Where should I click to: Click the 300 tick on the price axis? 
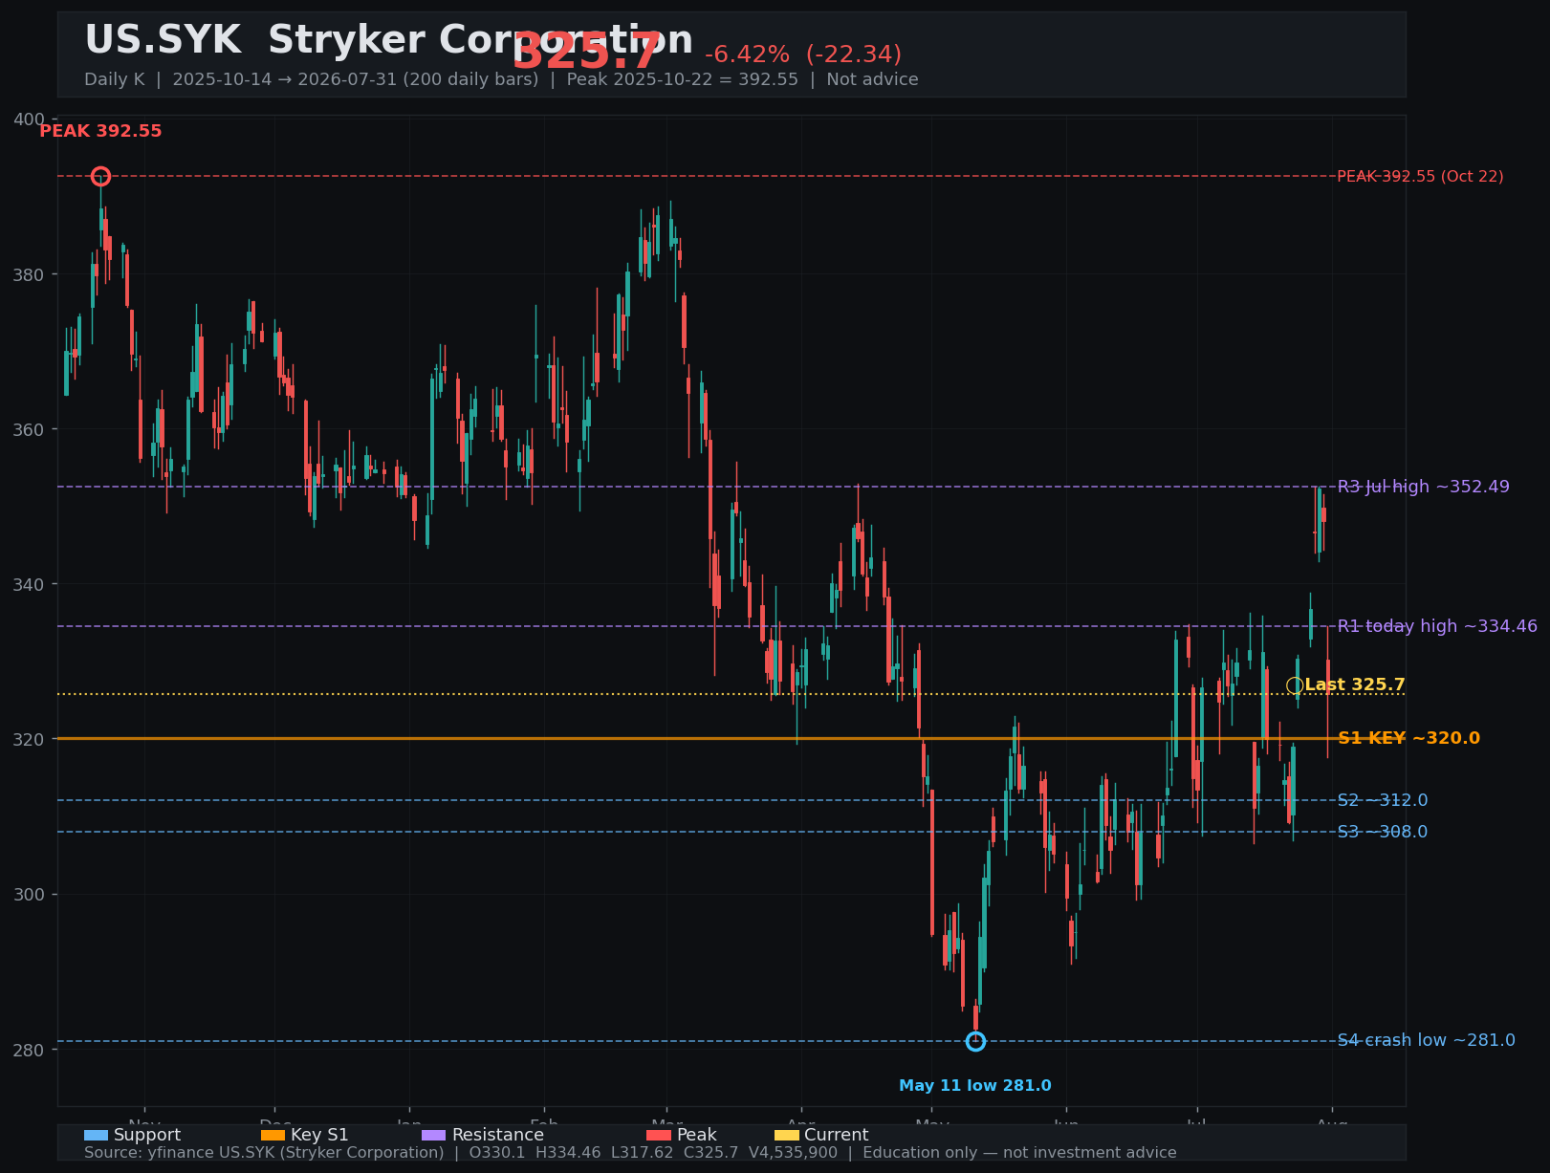[30, 895]
